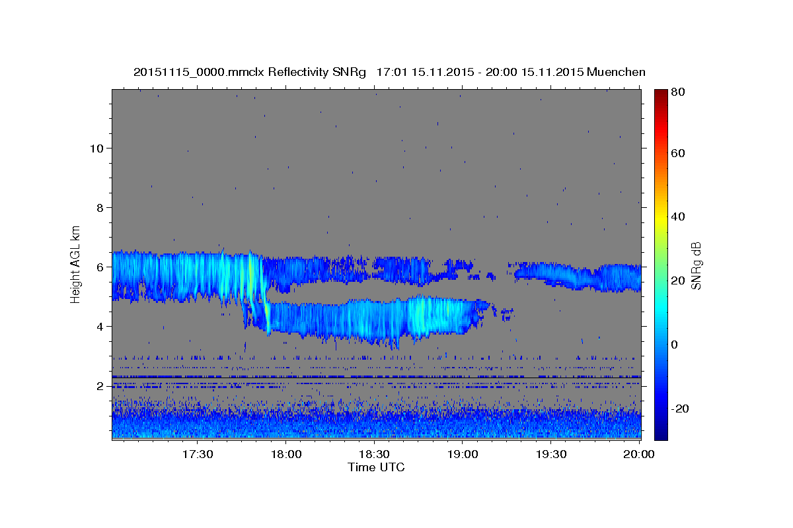Screen dimensions: 793x528
Task: Click the height tick label 10
Action: tap(96, 148)
